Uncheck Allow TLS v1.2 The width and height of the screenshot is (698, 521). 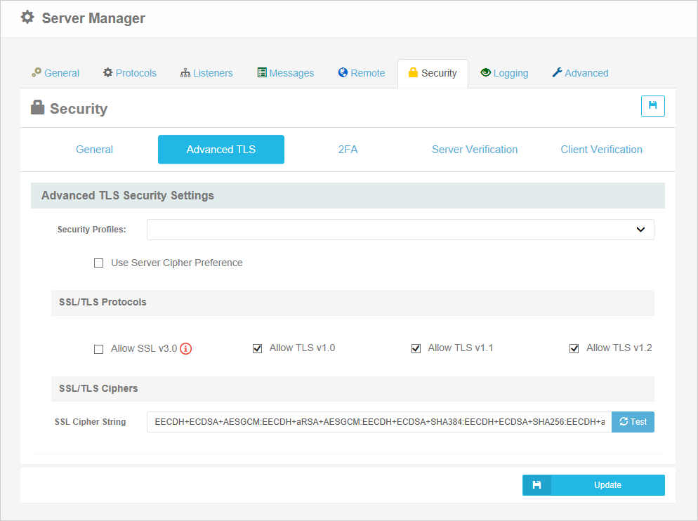point(574,349)
